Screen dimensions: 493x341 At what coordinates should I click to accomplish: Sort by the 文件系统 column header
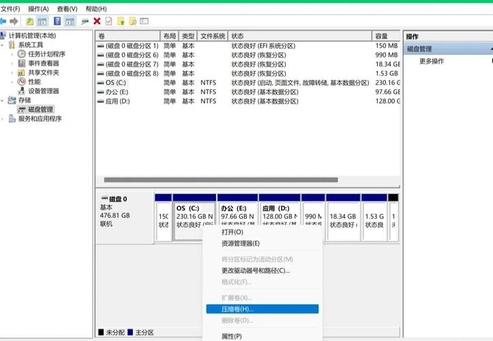point(213,36)
